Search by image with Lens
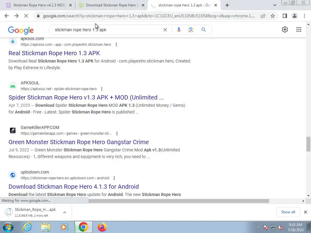The height and width of the screenshot is (233, 311). point(191,30)
